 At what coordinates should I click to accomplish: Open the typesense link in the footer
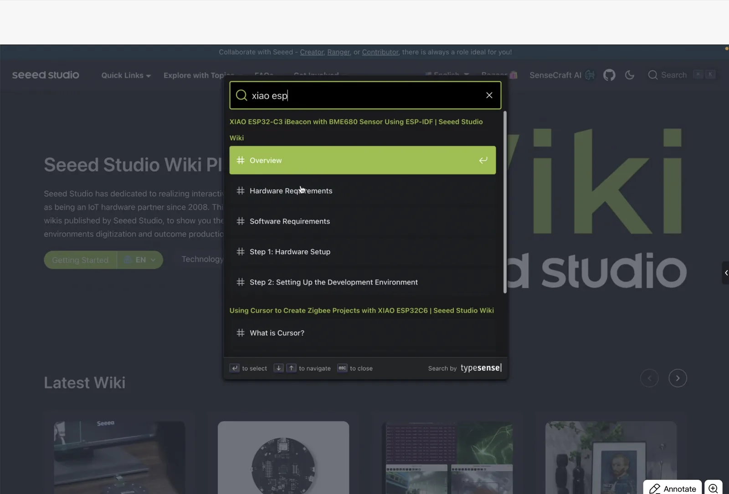point(481,368)
